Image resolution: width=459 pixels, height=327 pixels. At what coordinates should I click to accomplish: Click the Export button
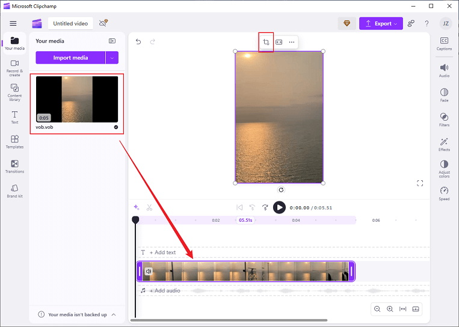coord(381,23)
